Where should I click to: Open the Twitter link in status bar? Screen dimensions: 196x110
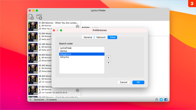pos(161,100)
